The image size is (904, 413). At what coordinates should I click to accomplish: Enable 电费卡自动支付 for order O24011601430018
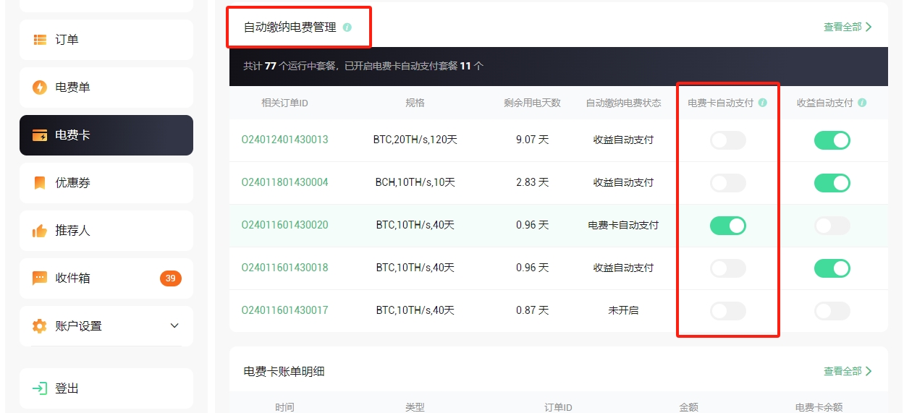[x=728, y=268]
